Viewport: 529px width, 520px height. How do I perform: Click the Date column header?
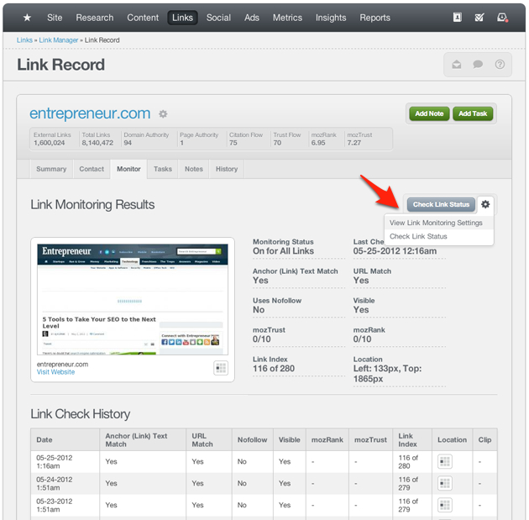[65, 439]
